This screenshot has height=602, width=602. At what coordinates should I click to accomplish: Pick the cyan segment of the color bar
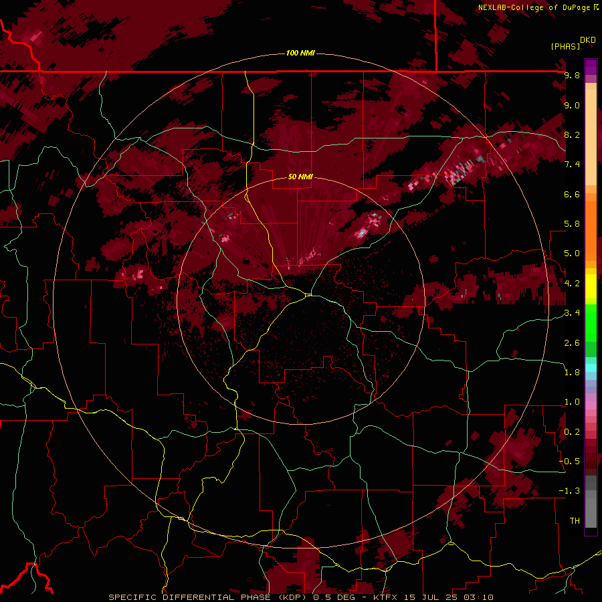click(591, 368)
